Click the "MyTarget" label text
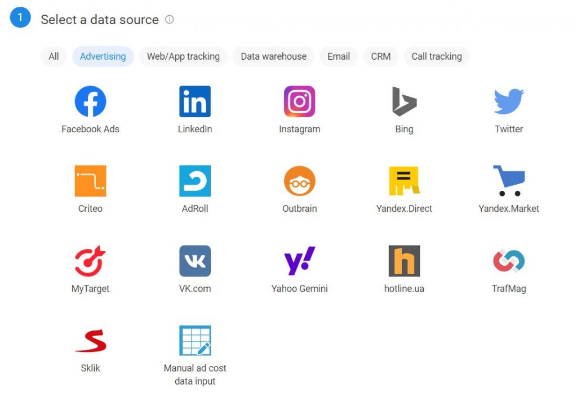Viewport: 577px width, 397px height. pyautogui.click(x=90, y=288)
